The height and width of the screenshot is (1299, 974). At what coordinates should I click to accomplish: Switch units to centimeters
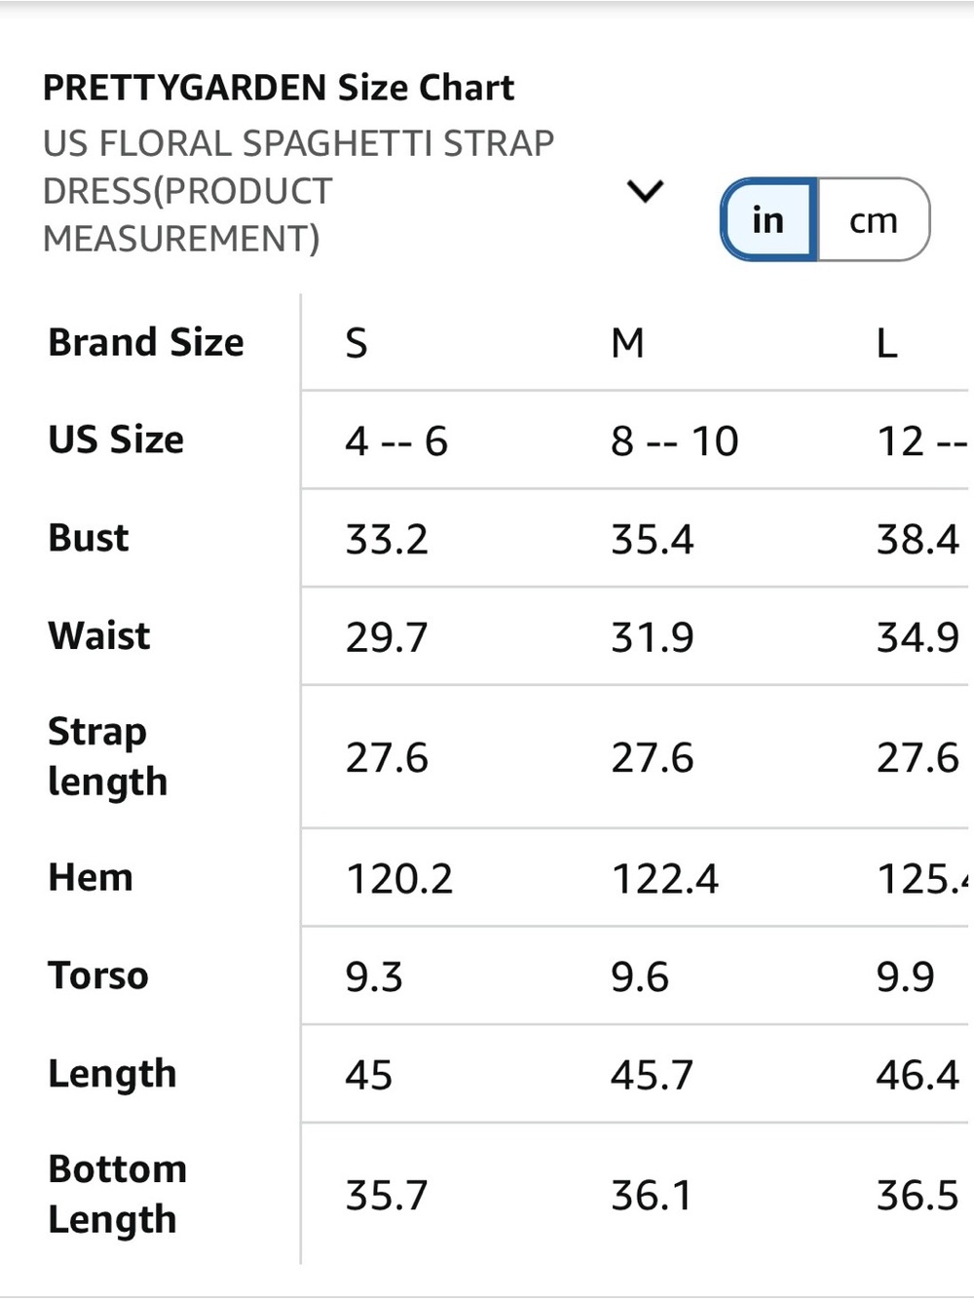874,219
